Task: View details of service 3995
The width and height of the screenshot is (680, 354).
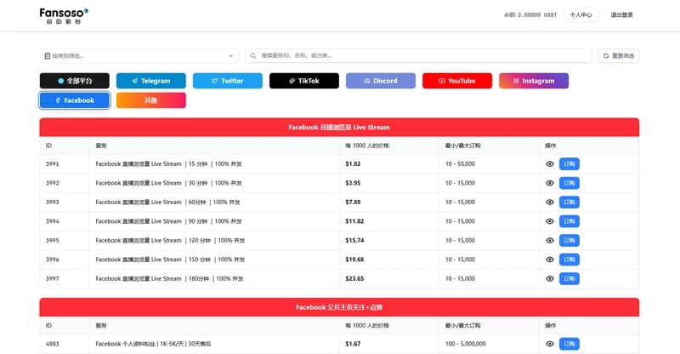Action: [x=549, y=241]
